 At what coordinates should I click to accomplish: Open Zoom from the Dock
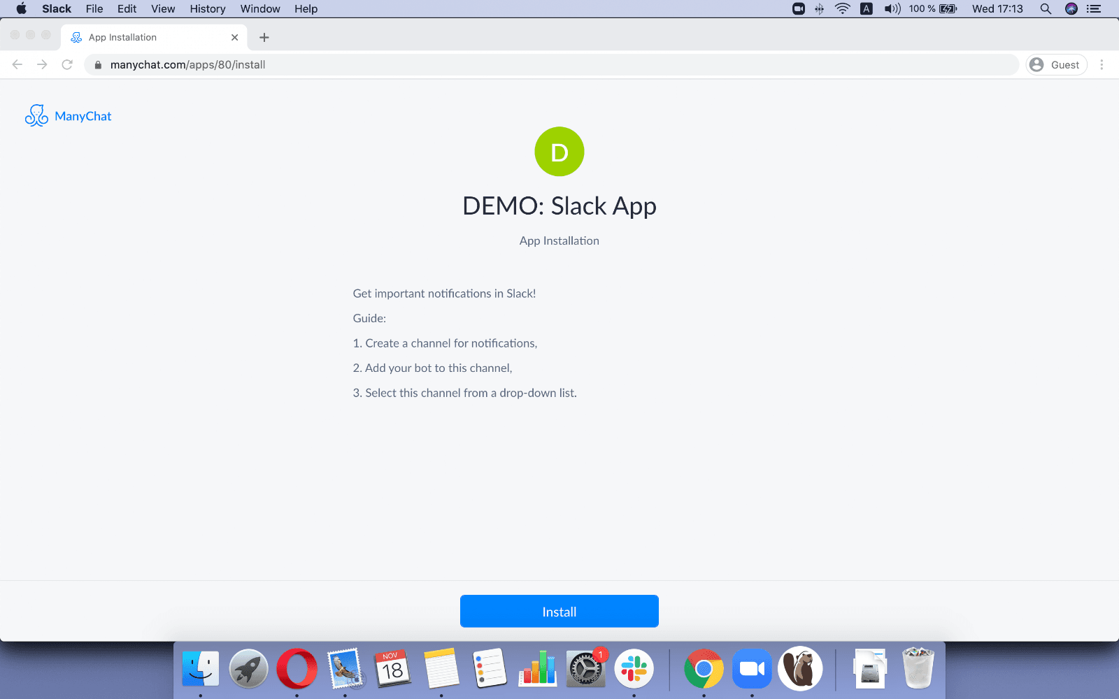[752, 669]
